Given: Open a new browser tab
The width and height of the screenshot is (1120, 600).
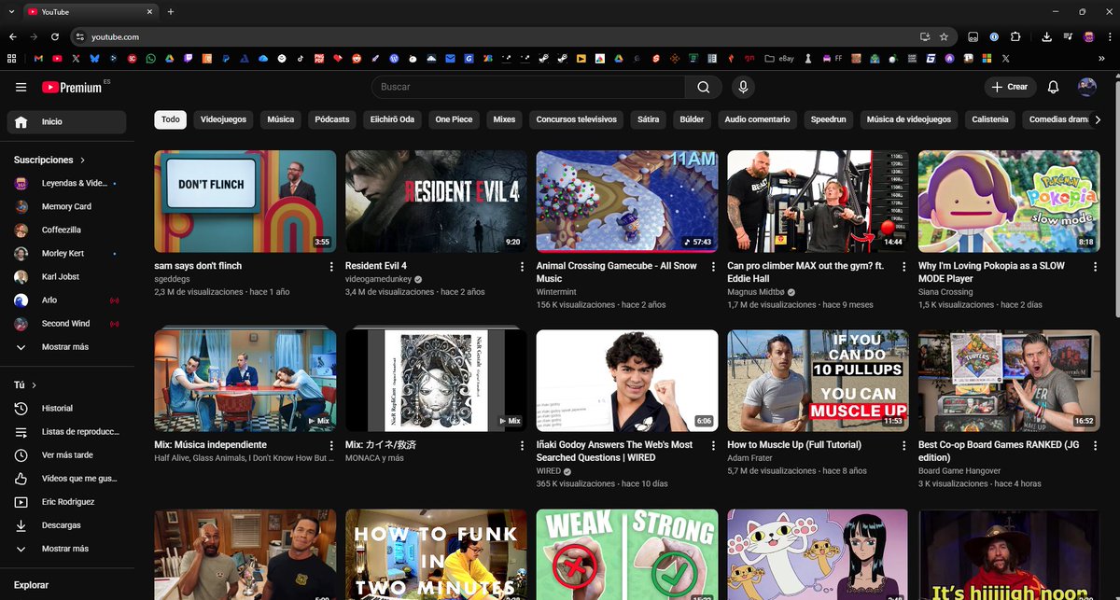Looking at the screenshot, I should 171,12.
